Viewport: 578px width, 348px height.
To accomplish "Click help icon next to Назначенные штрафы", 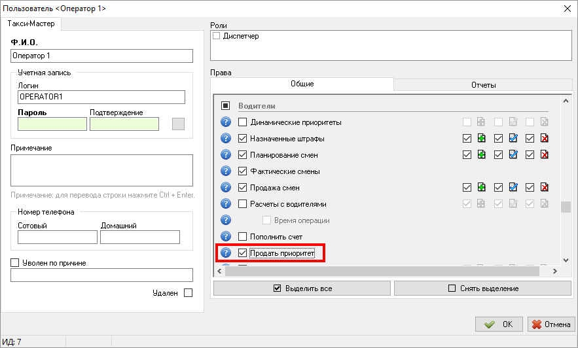I will pos(225,139).
